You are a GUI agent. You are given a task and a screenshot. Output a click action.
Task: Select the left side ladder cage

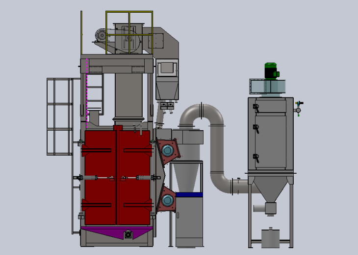[59, 116]
